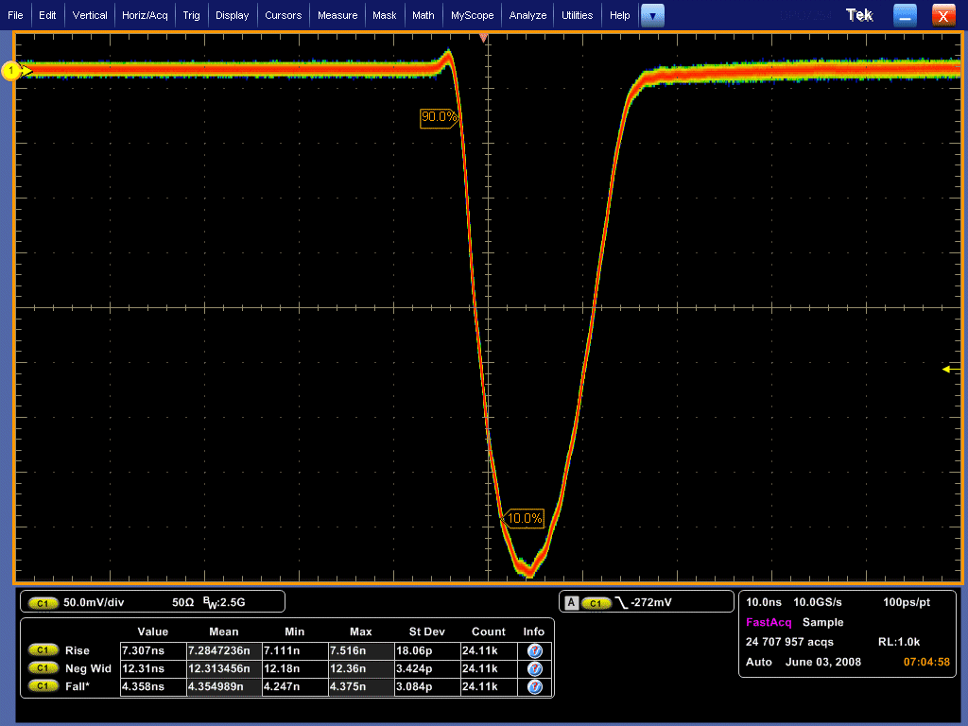Image resolution: width=968 pixels, height=726 pixels.
Task: Open the Vertical menu
Action: point(90,15)
